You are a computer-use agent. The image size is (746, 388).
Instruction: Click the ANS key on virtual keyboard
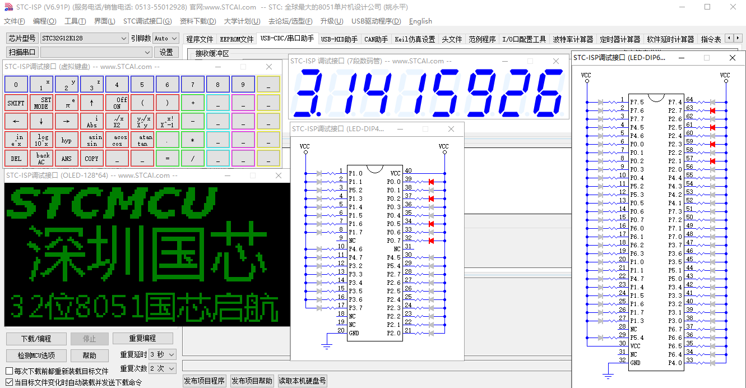click(67, 159)
